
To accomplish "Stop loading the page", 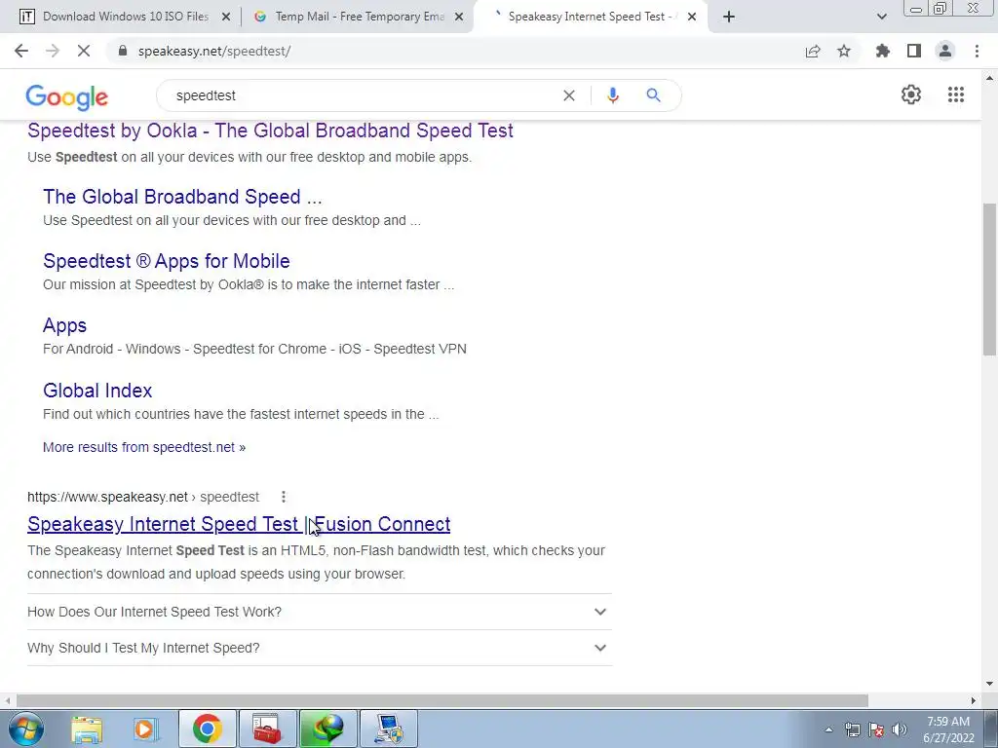I will pyautogui.click(x=84, y=51).
